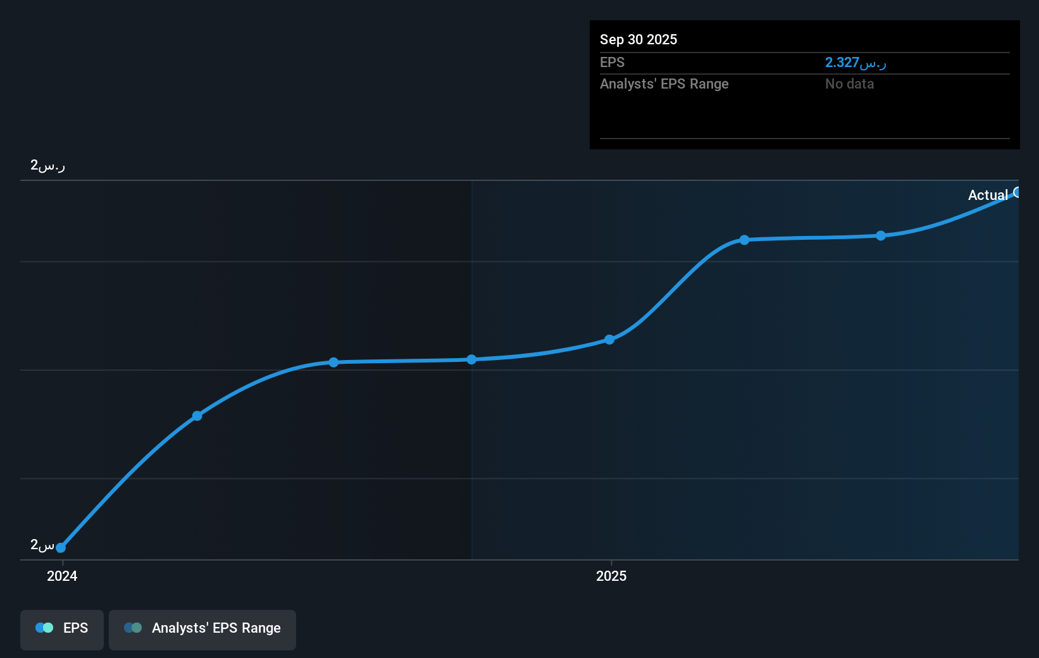Click the mid-2024 plateau data point
Screen dimensions: 1039x658
click(x=333, y=363)
